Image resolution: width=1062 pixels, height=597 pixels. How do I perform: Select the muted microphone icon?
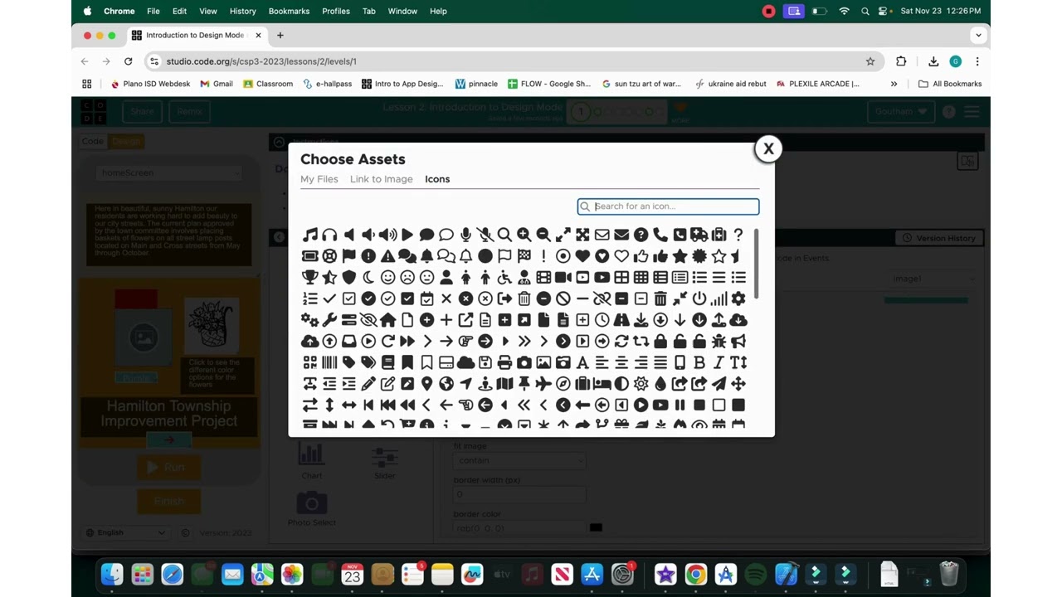point(485,235)
